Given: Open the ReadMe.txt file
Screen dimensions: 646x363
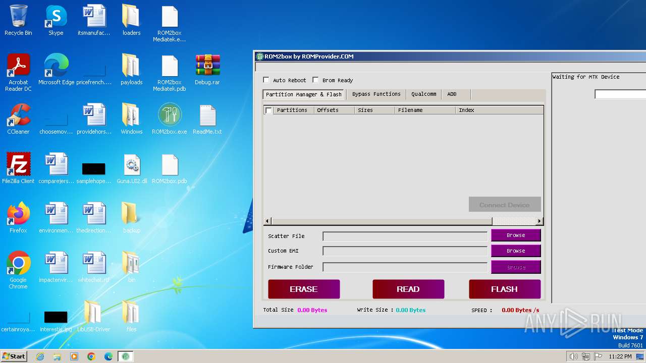Looking at the screenshot, I should click(207, 119).
